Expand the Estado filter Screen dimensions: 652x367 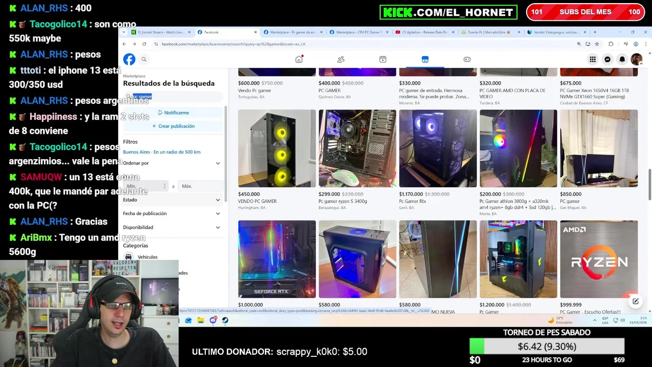(172, 200)
